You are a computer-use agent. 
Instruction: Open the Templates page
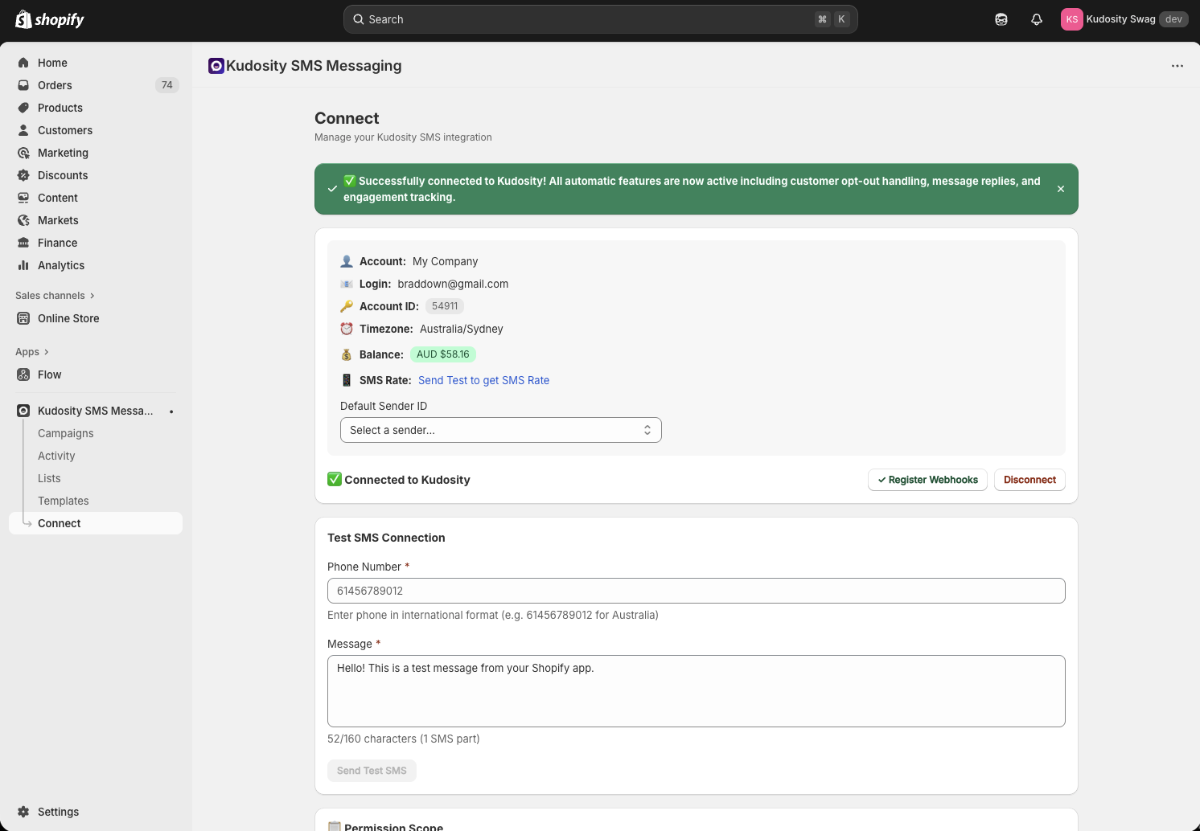tap(64, 501)
